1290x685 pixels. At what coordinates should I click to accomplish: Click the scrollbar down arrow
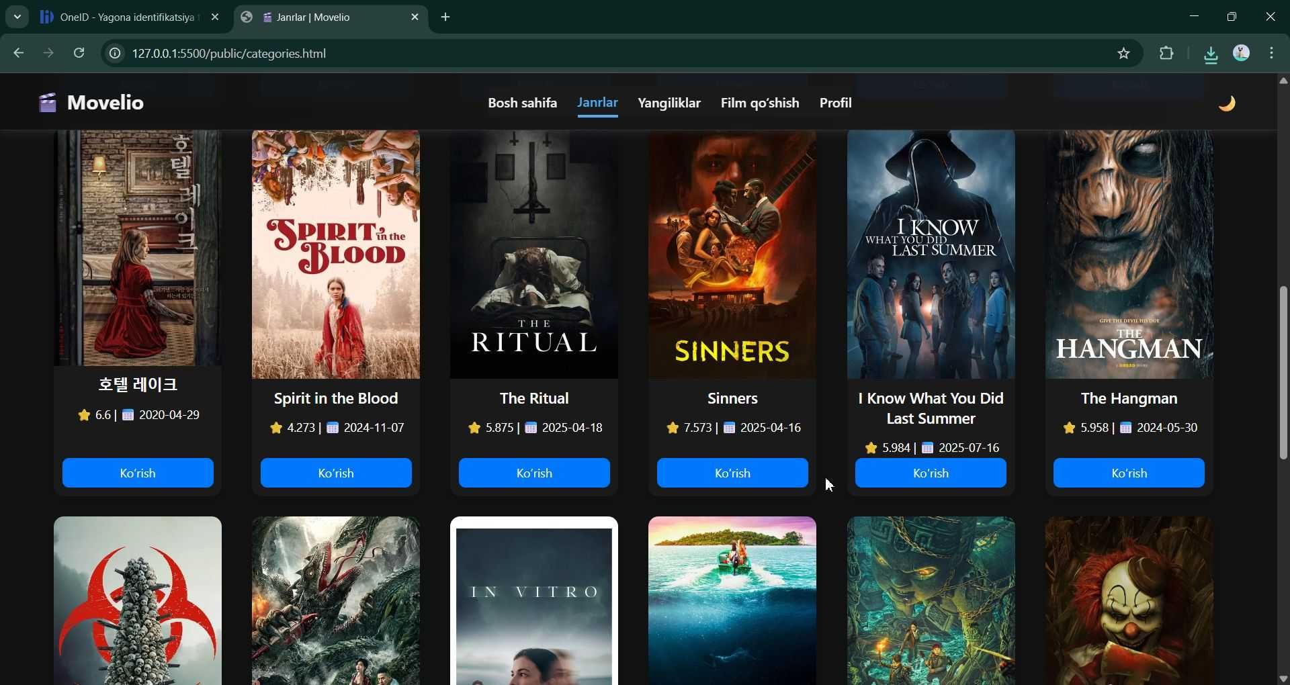click(1283, 678)
